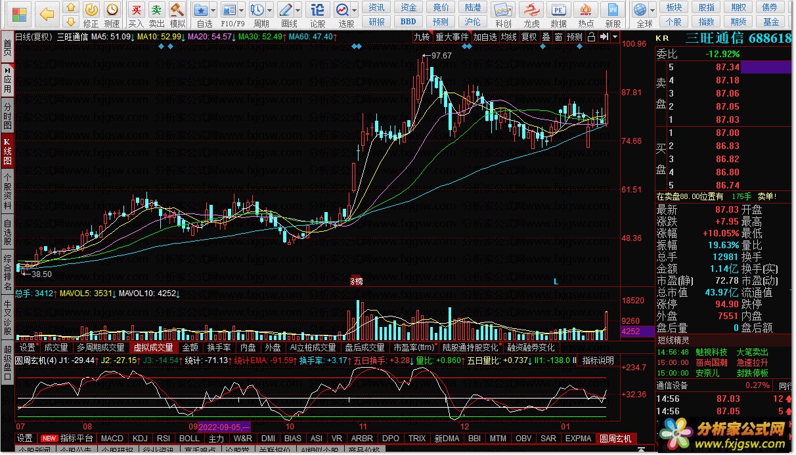Toggle 九转 indicator on chart
This screenshot has width=796, height=455.
(x=421, y=37)
